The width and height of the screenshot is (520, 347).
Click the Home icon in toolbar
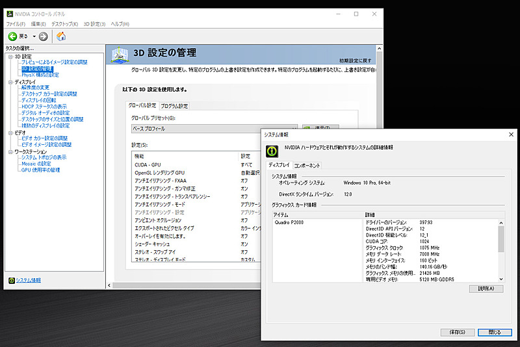(x=61, y=36)
